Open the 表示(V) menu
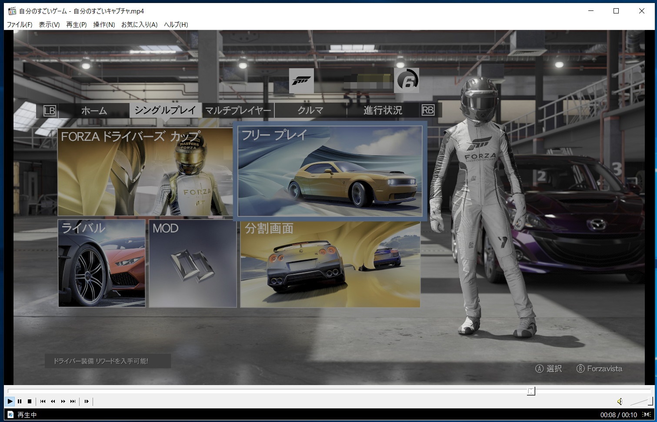657x422 pixels. (x=49, y=24)
